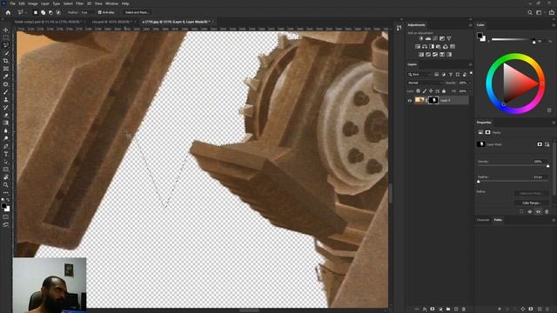Image resolution: width=557 pixels, height=313 pixels.
Task: Toggle adjustment layer filter in Layers panel
Action: click(444, 75)
